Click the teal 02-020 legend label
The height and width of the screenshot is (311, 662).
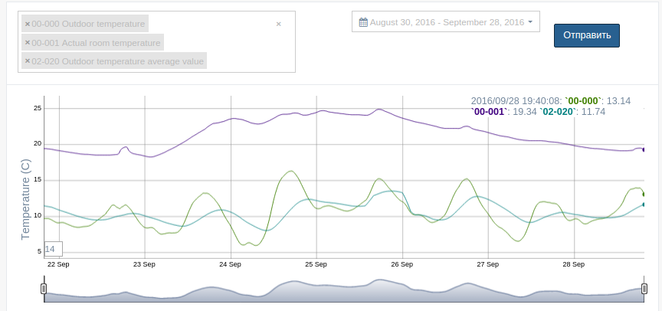click(x=559, y=112)
